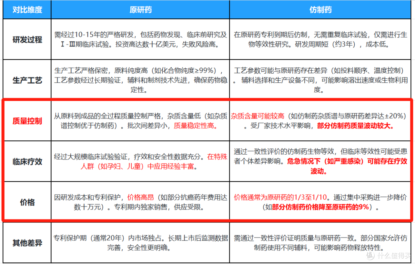415x264 pixels.
Task: Click the cell mentioning 孕妇、儿童
Action: [140, 161]
